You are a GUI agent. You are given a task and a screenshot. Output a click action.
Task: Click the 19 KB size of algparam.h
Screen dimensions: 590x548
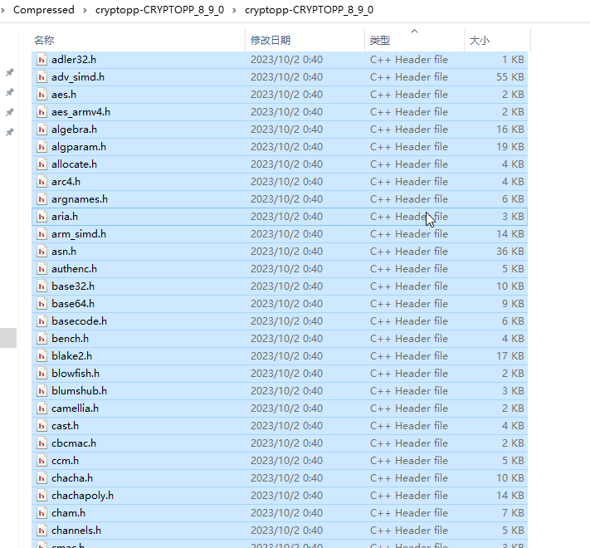click(510, 147)
